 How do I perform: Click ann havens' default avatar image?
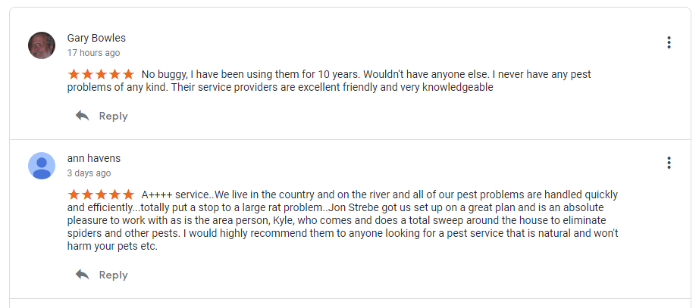tap(42, 166)
